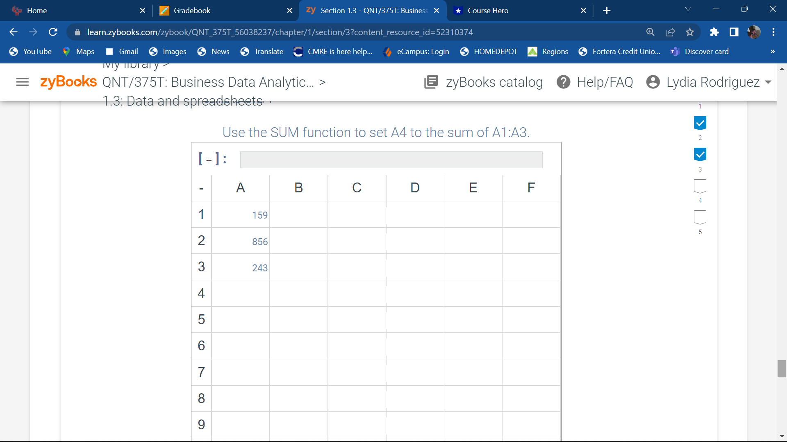The height and width of the screenshot is (442, 787).
Task: Click the share page icon
Action: [x=670, y=32]
